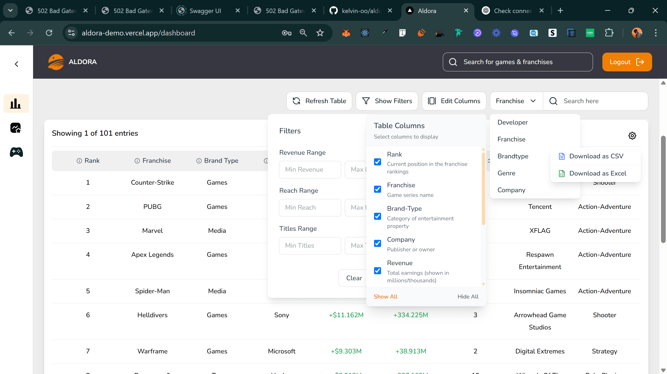
Task: Select the bar chart dashboard icon in sidebar
Action: click(x=16, y=103)
